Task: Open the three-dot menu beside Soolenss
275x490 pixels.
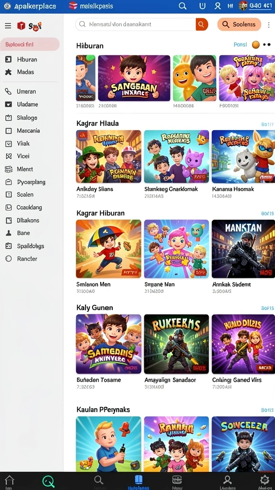Action: [x=268, y=25]
